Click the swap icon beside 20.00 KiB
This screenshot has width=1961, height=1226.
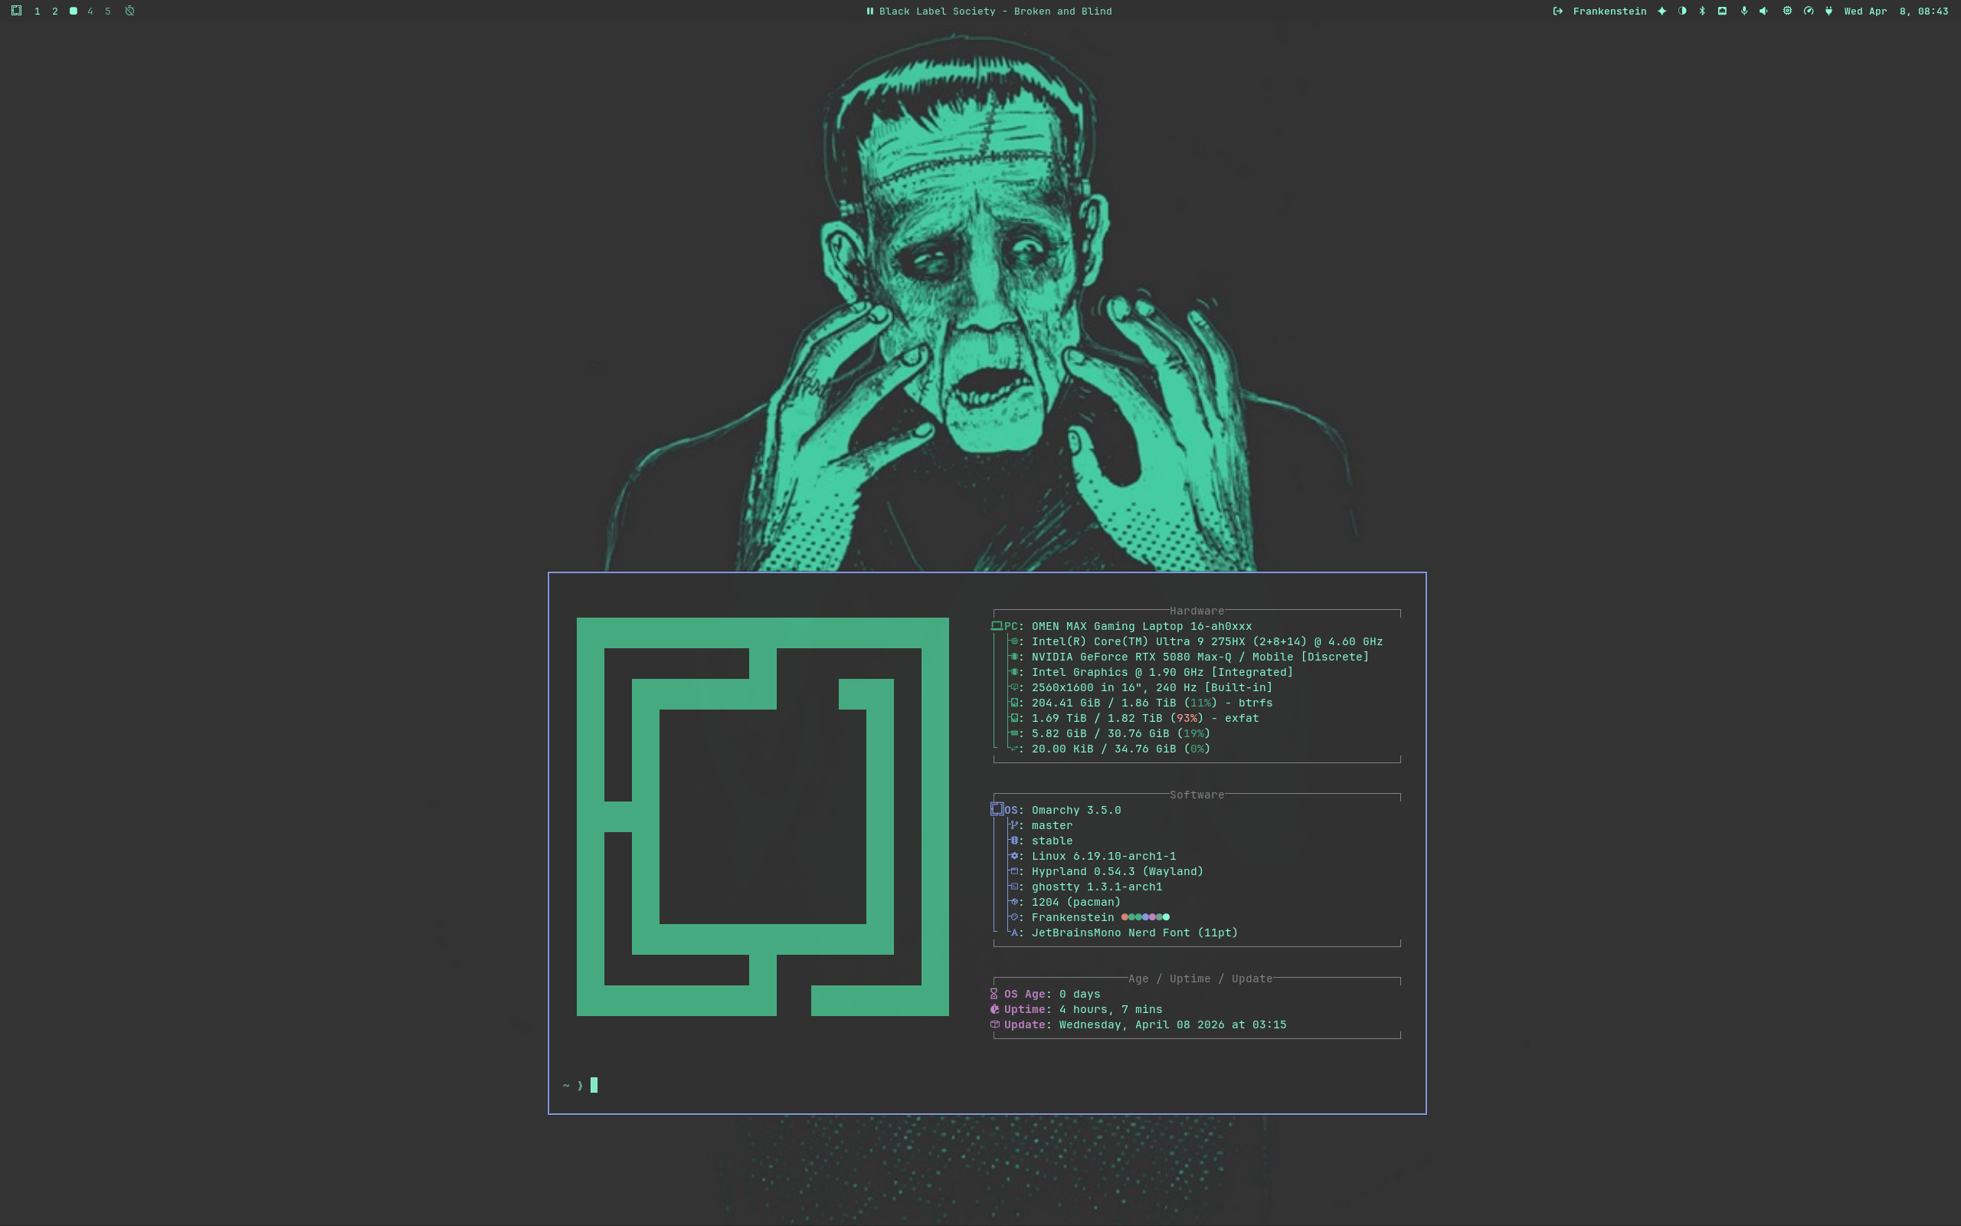coord(1013,749)
